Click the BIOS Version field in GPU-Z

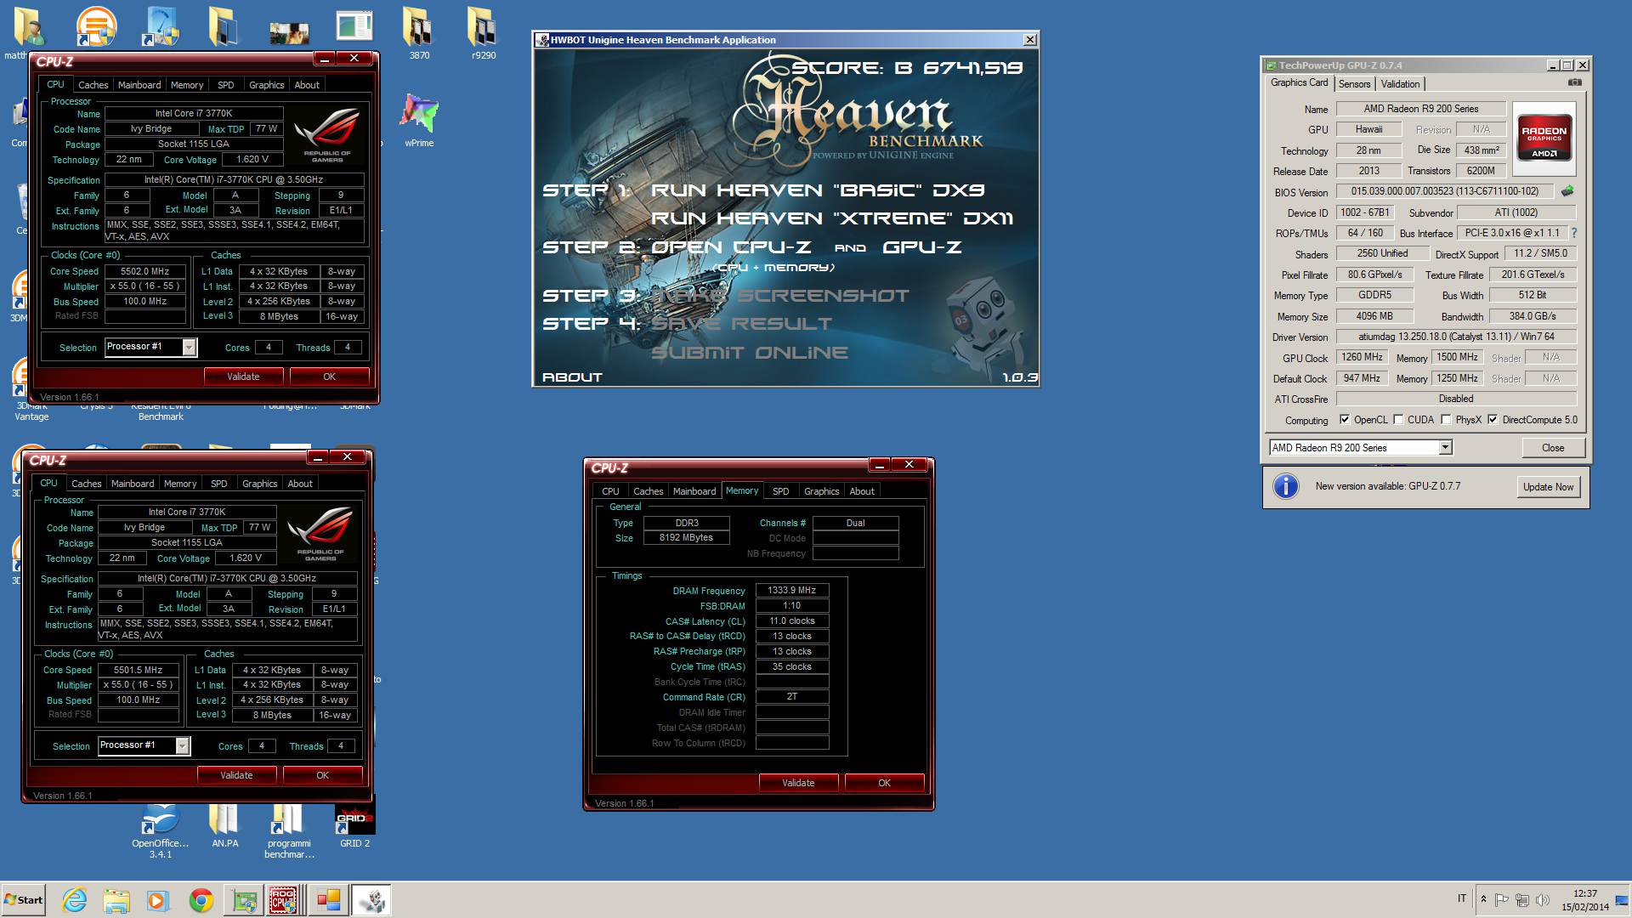click(1444, 191)
